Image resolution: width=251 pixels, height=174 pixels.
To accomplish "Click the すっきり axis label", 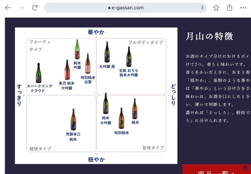I will pyautogui.click(x=19, y=95).
